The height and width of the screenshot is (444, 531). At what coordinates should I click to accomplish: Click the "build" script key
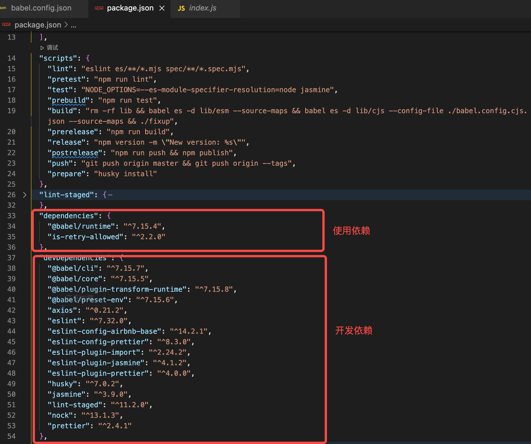point(62,111)
